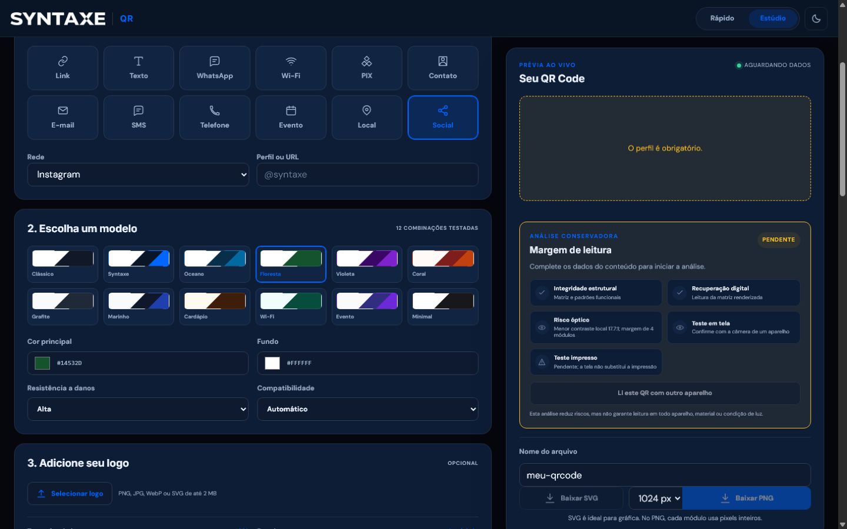Click the download icon in Baixar PNG
This screenshot has height=529, width=847.
click(x=725, y=498)
